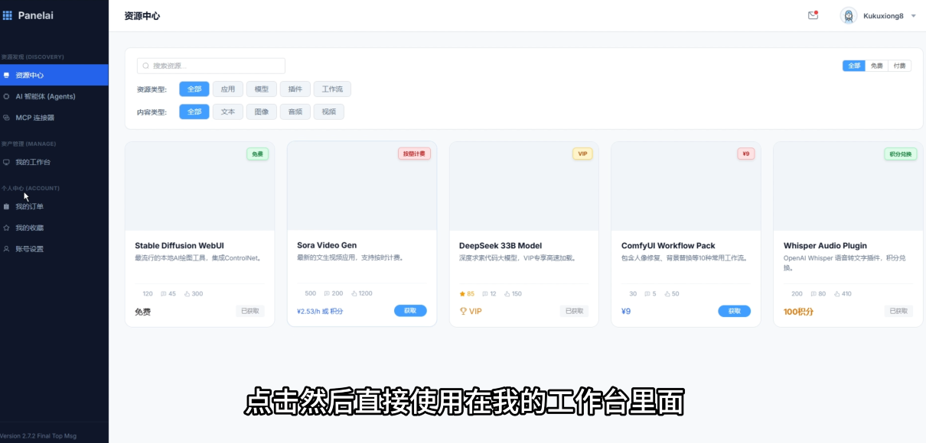Click the Whisper Audio Plugin title
926x443 pixels.
pyautogui.click(x=825, y=245)
